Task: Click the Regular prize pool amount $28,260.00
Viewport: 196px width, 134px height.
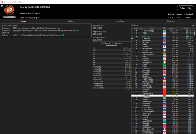Action: coord(98,34)
